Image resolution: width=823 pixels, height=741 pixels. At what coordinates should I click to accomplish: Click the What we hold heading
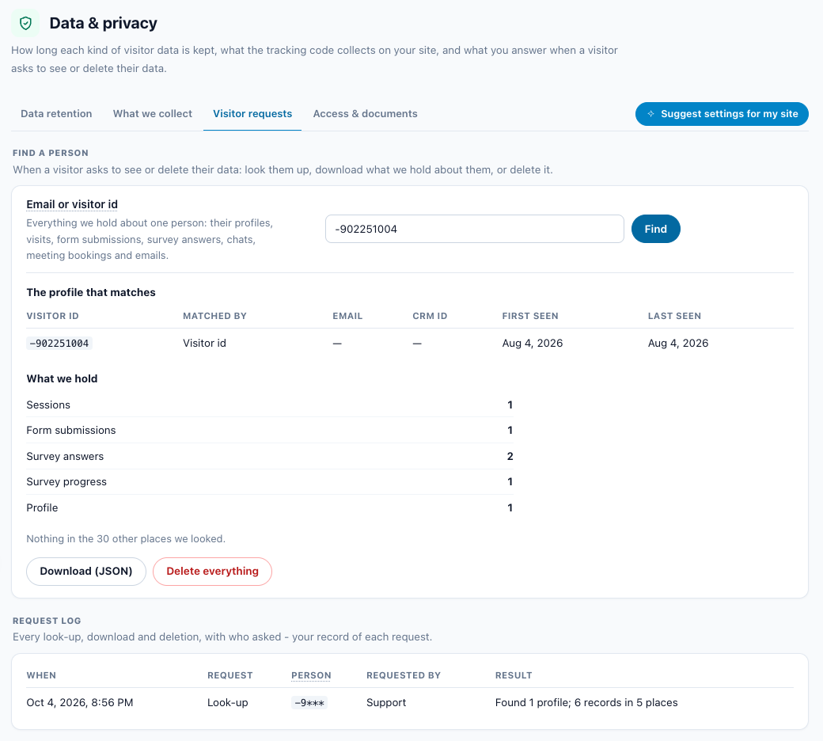pos(62,378)
